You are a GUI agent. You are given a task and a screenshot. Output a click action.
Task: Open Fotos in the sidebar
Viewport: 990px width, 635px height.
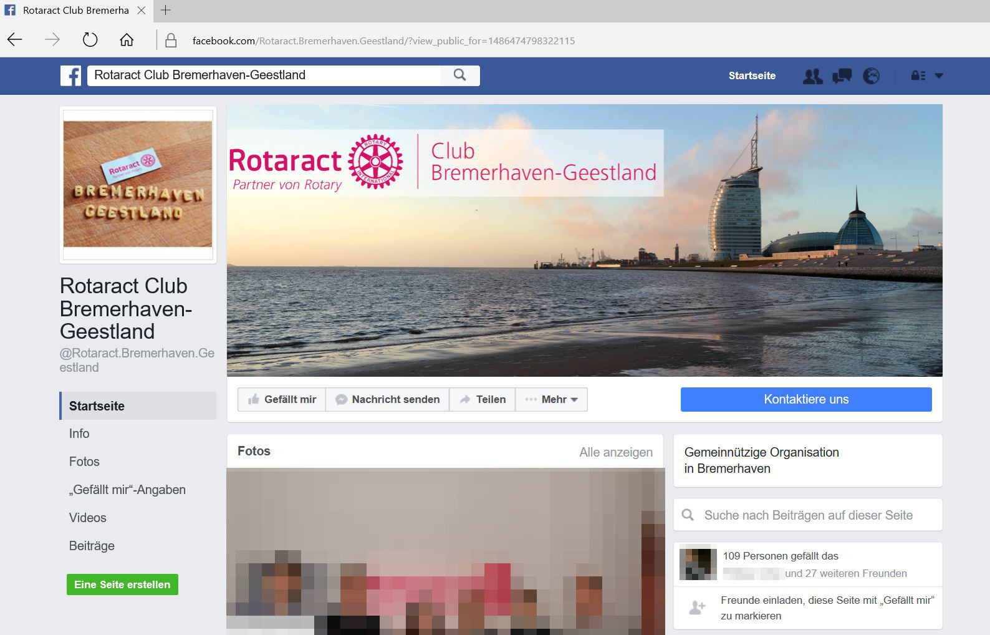(x=84, y=462)
